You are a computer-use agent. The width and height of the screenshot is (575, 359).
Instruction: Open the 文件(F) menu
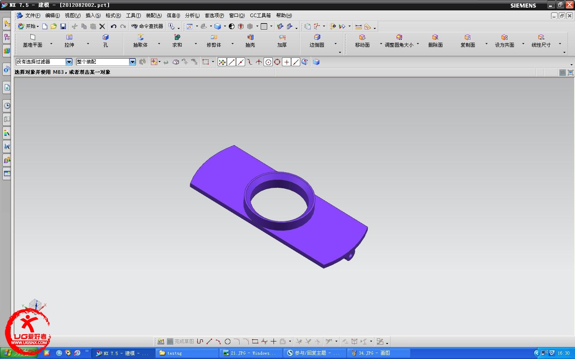pyautogui.click(x=33, y=16)
